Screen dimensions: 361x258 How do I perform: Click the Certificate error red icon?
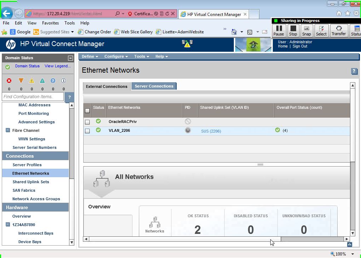[x=130, y=14]
